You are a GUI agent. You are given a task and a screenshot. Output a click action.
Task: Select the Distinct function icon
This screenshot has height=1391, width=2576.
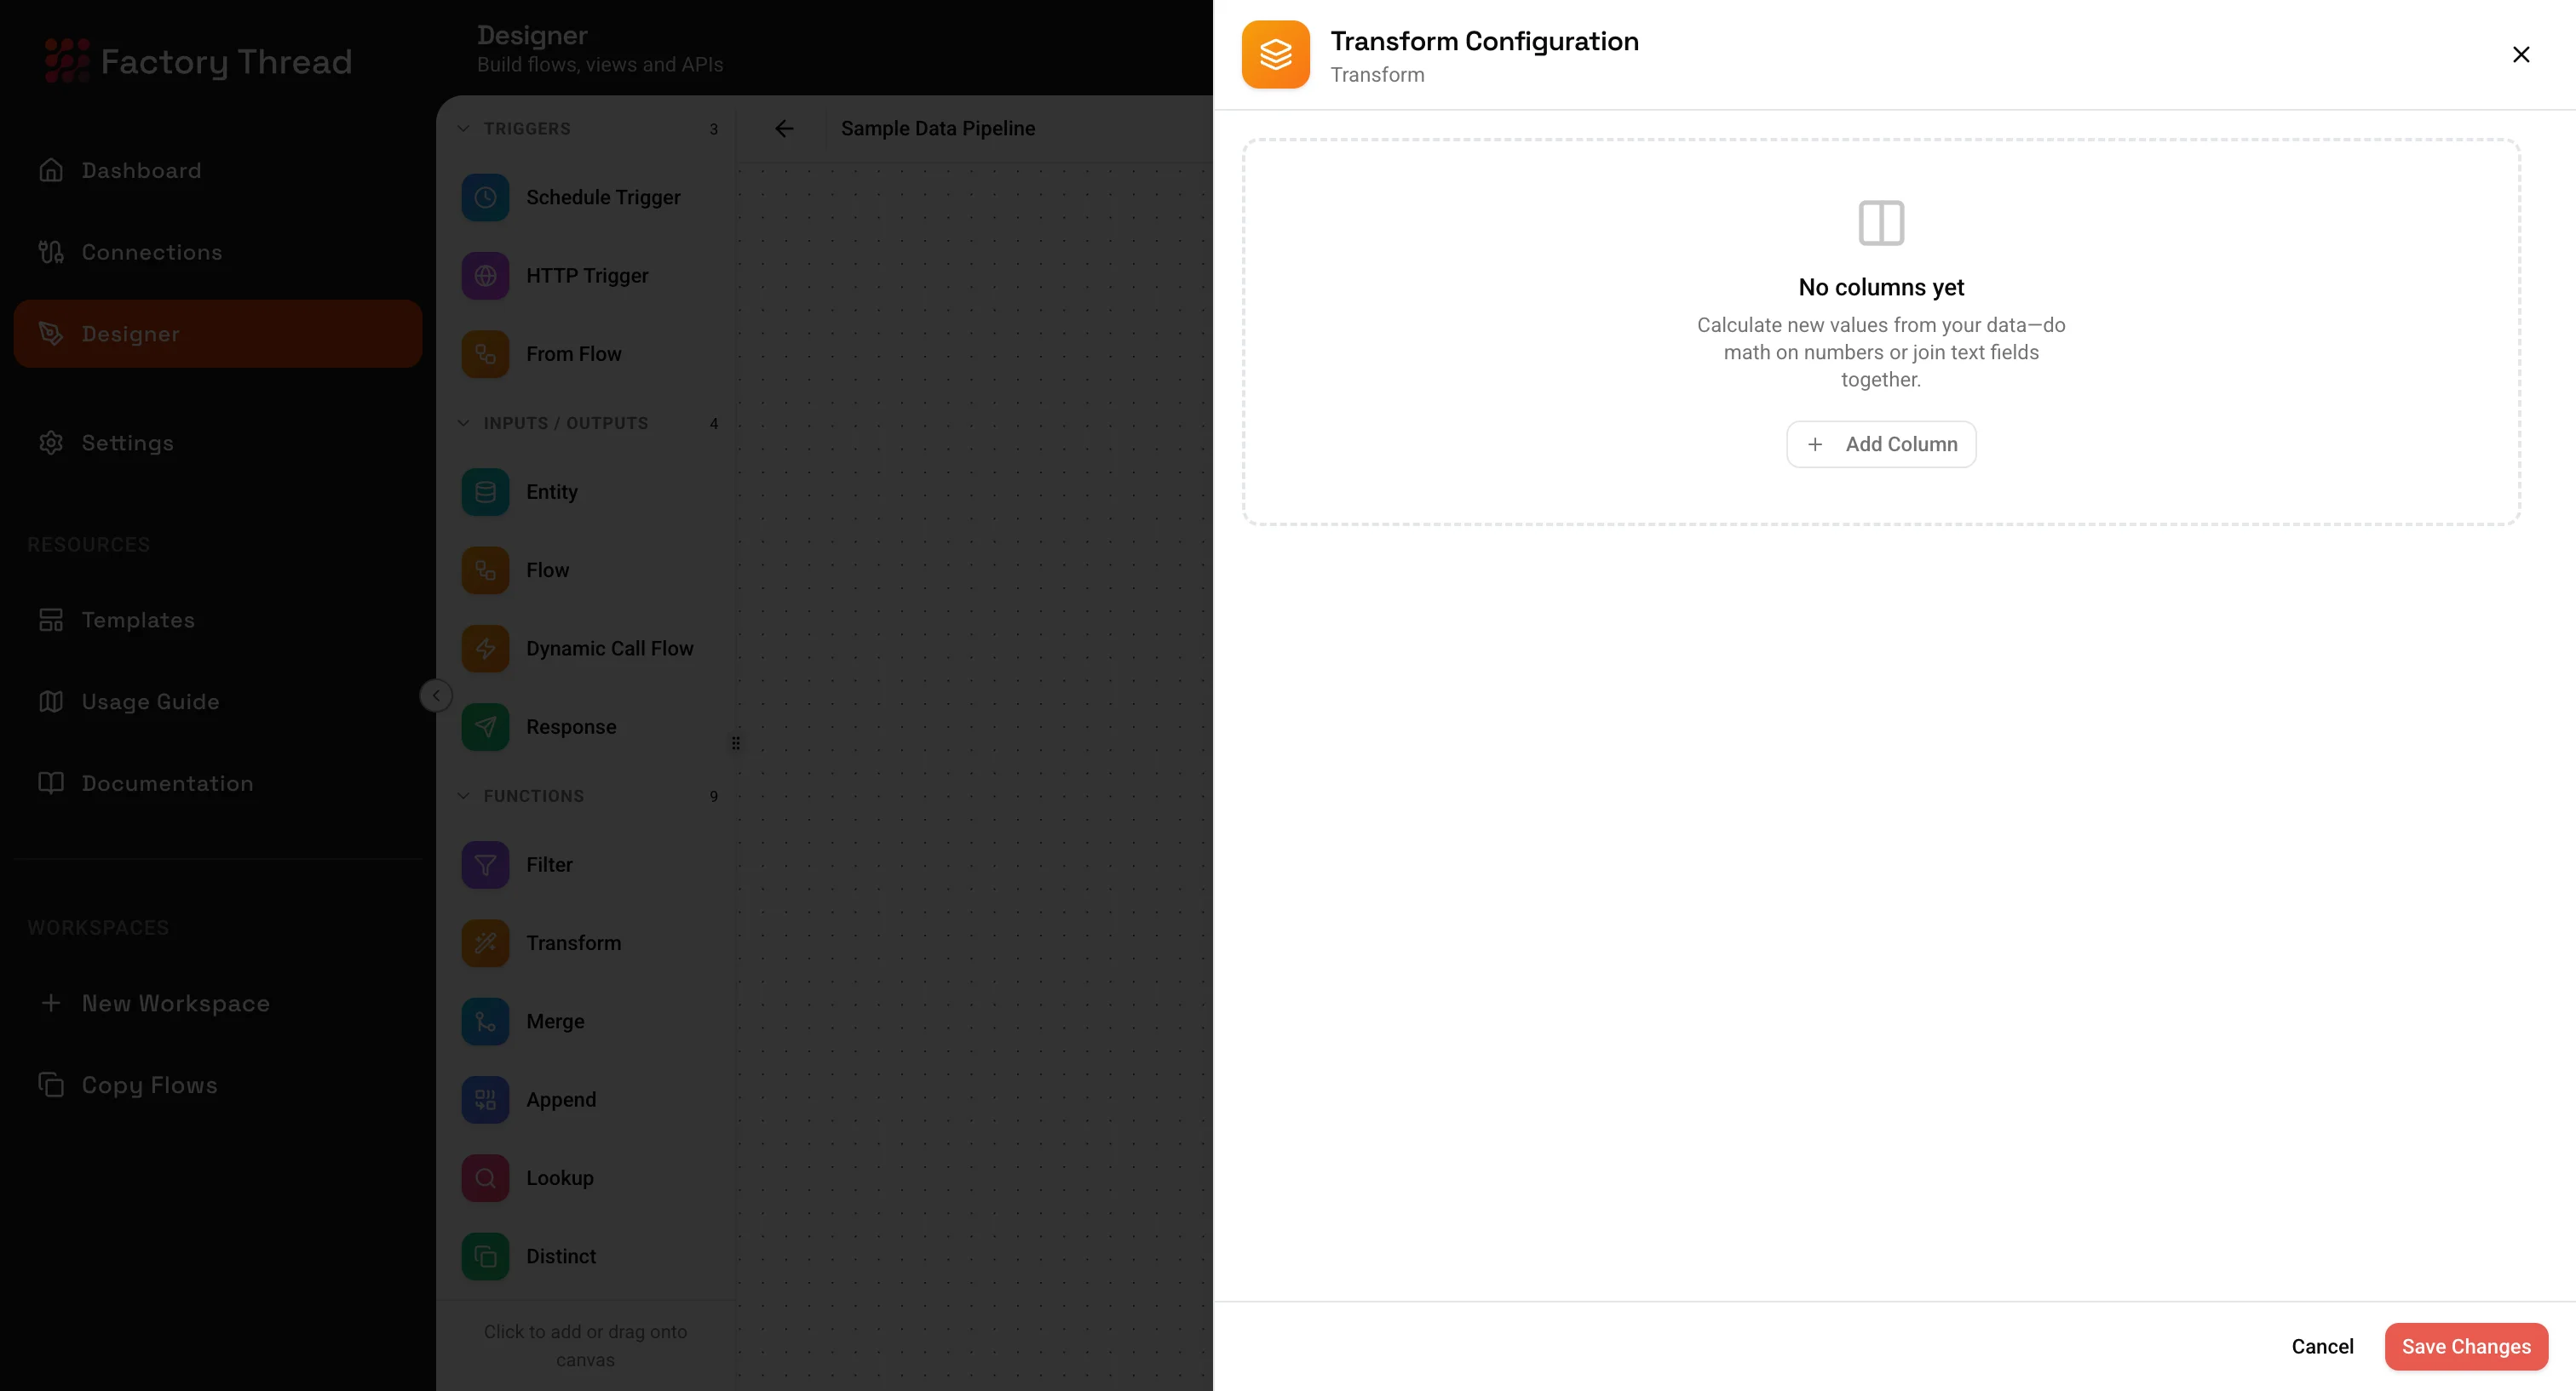pos(486,1256)
